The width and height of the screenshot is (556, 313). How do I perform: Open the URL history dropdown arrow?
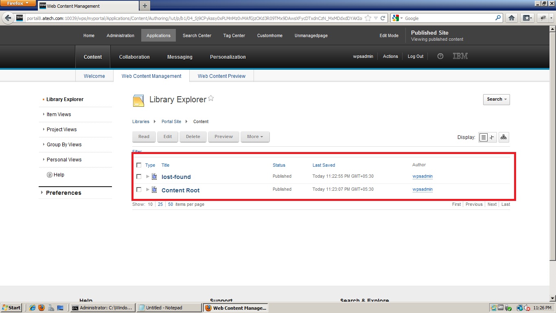pyautogui.click(x=376, y=18)
